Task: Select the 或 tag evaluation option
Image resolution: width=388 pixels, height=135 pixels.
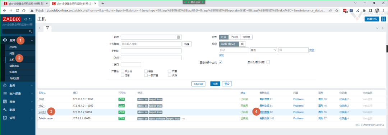Action: tap(242, 44)
